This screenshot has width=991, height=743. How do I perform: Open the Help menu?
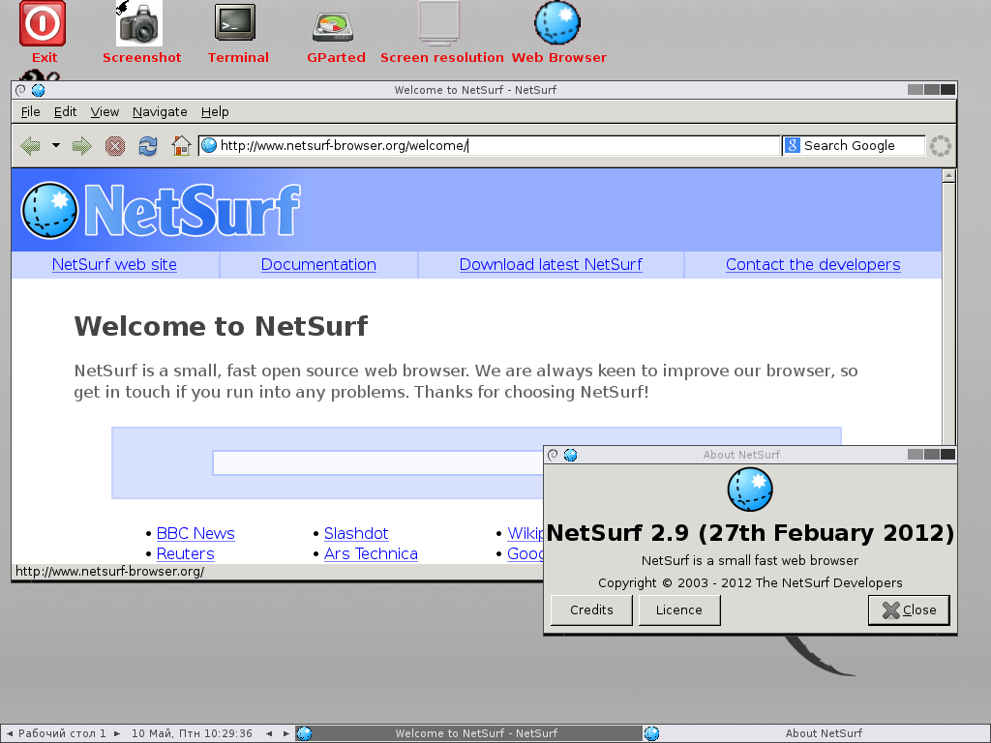(215, 112)
